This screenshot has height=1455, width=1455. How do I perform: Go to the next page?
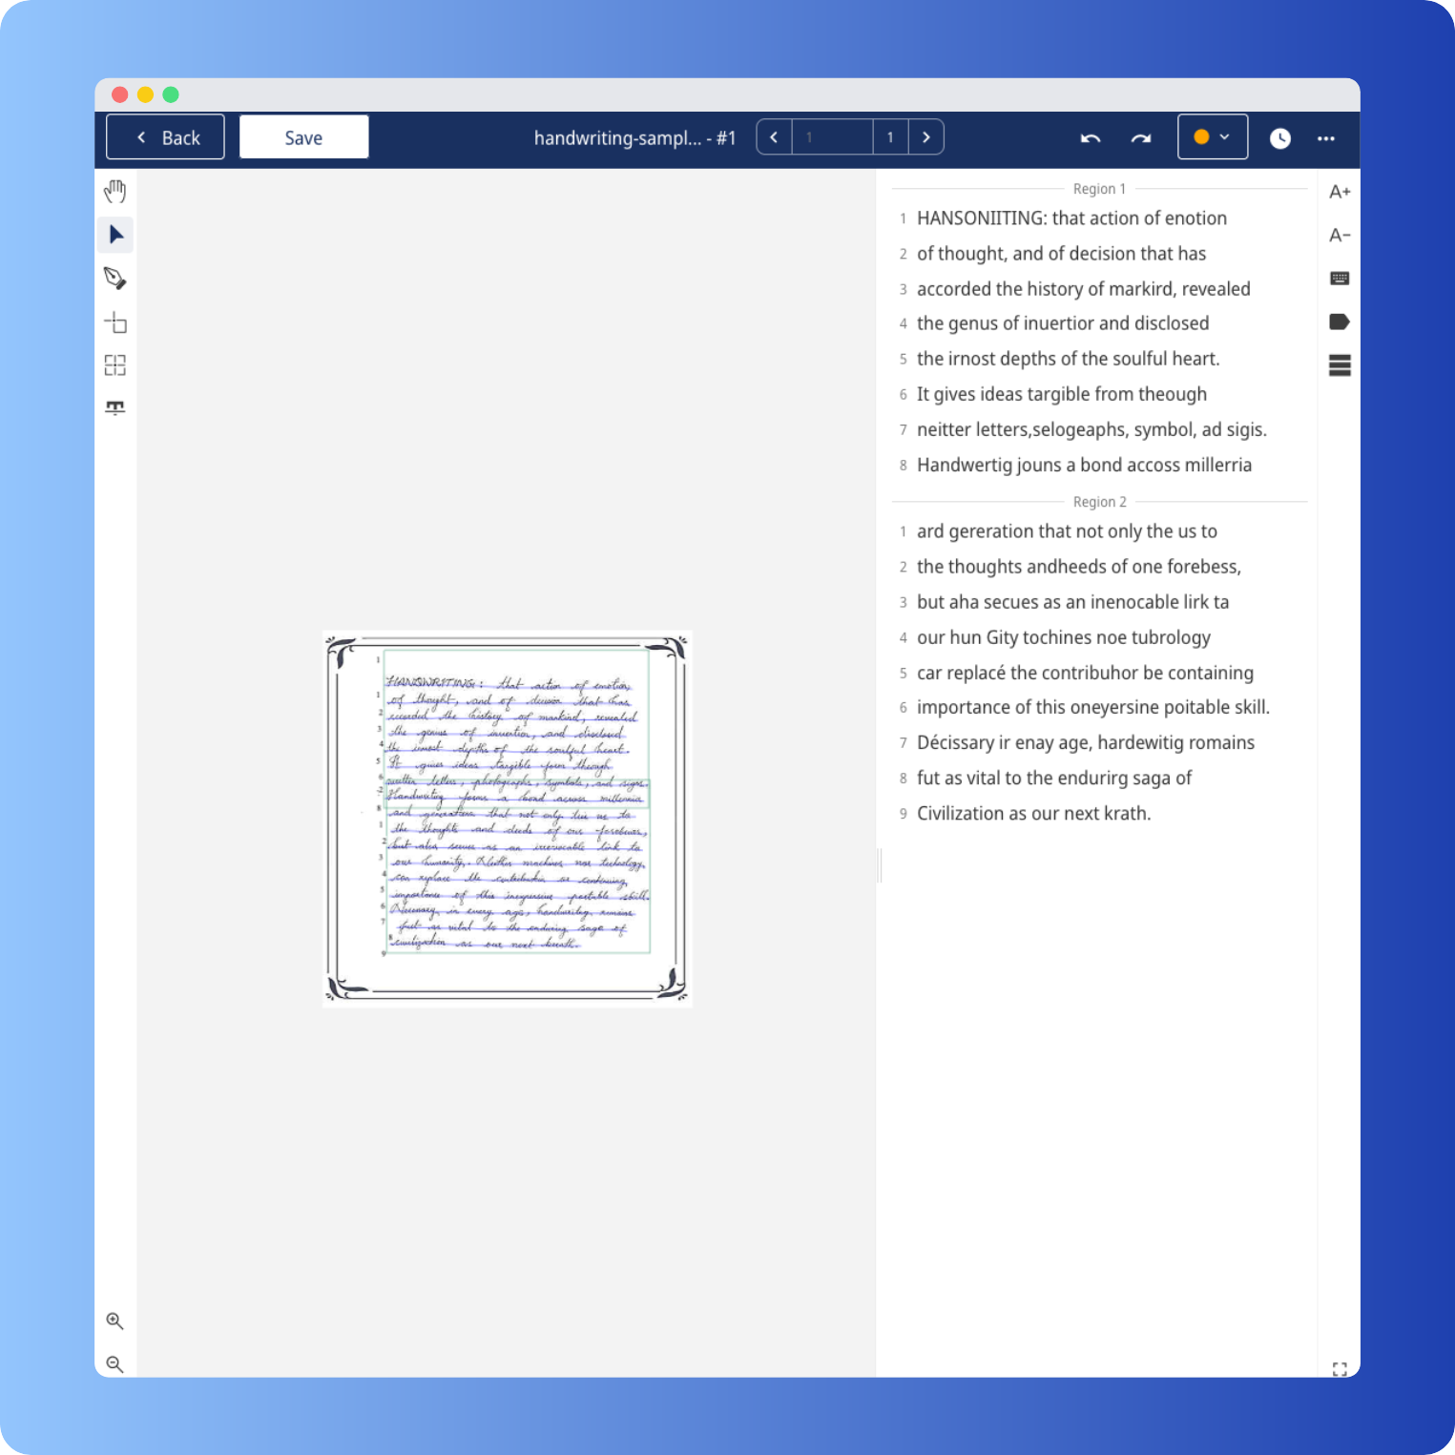pos(925,137)
